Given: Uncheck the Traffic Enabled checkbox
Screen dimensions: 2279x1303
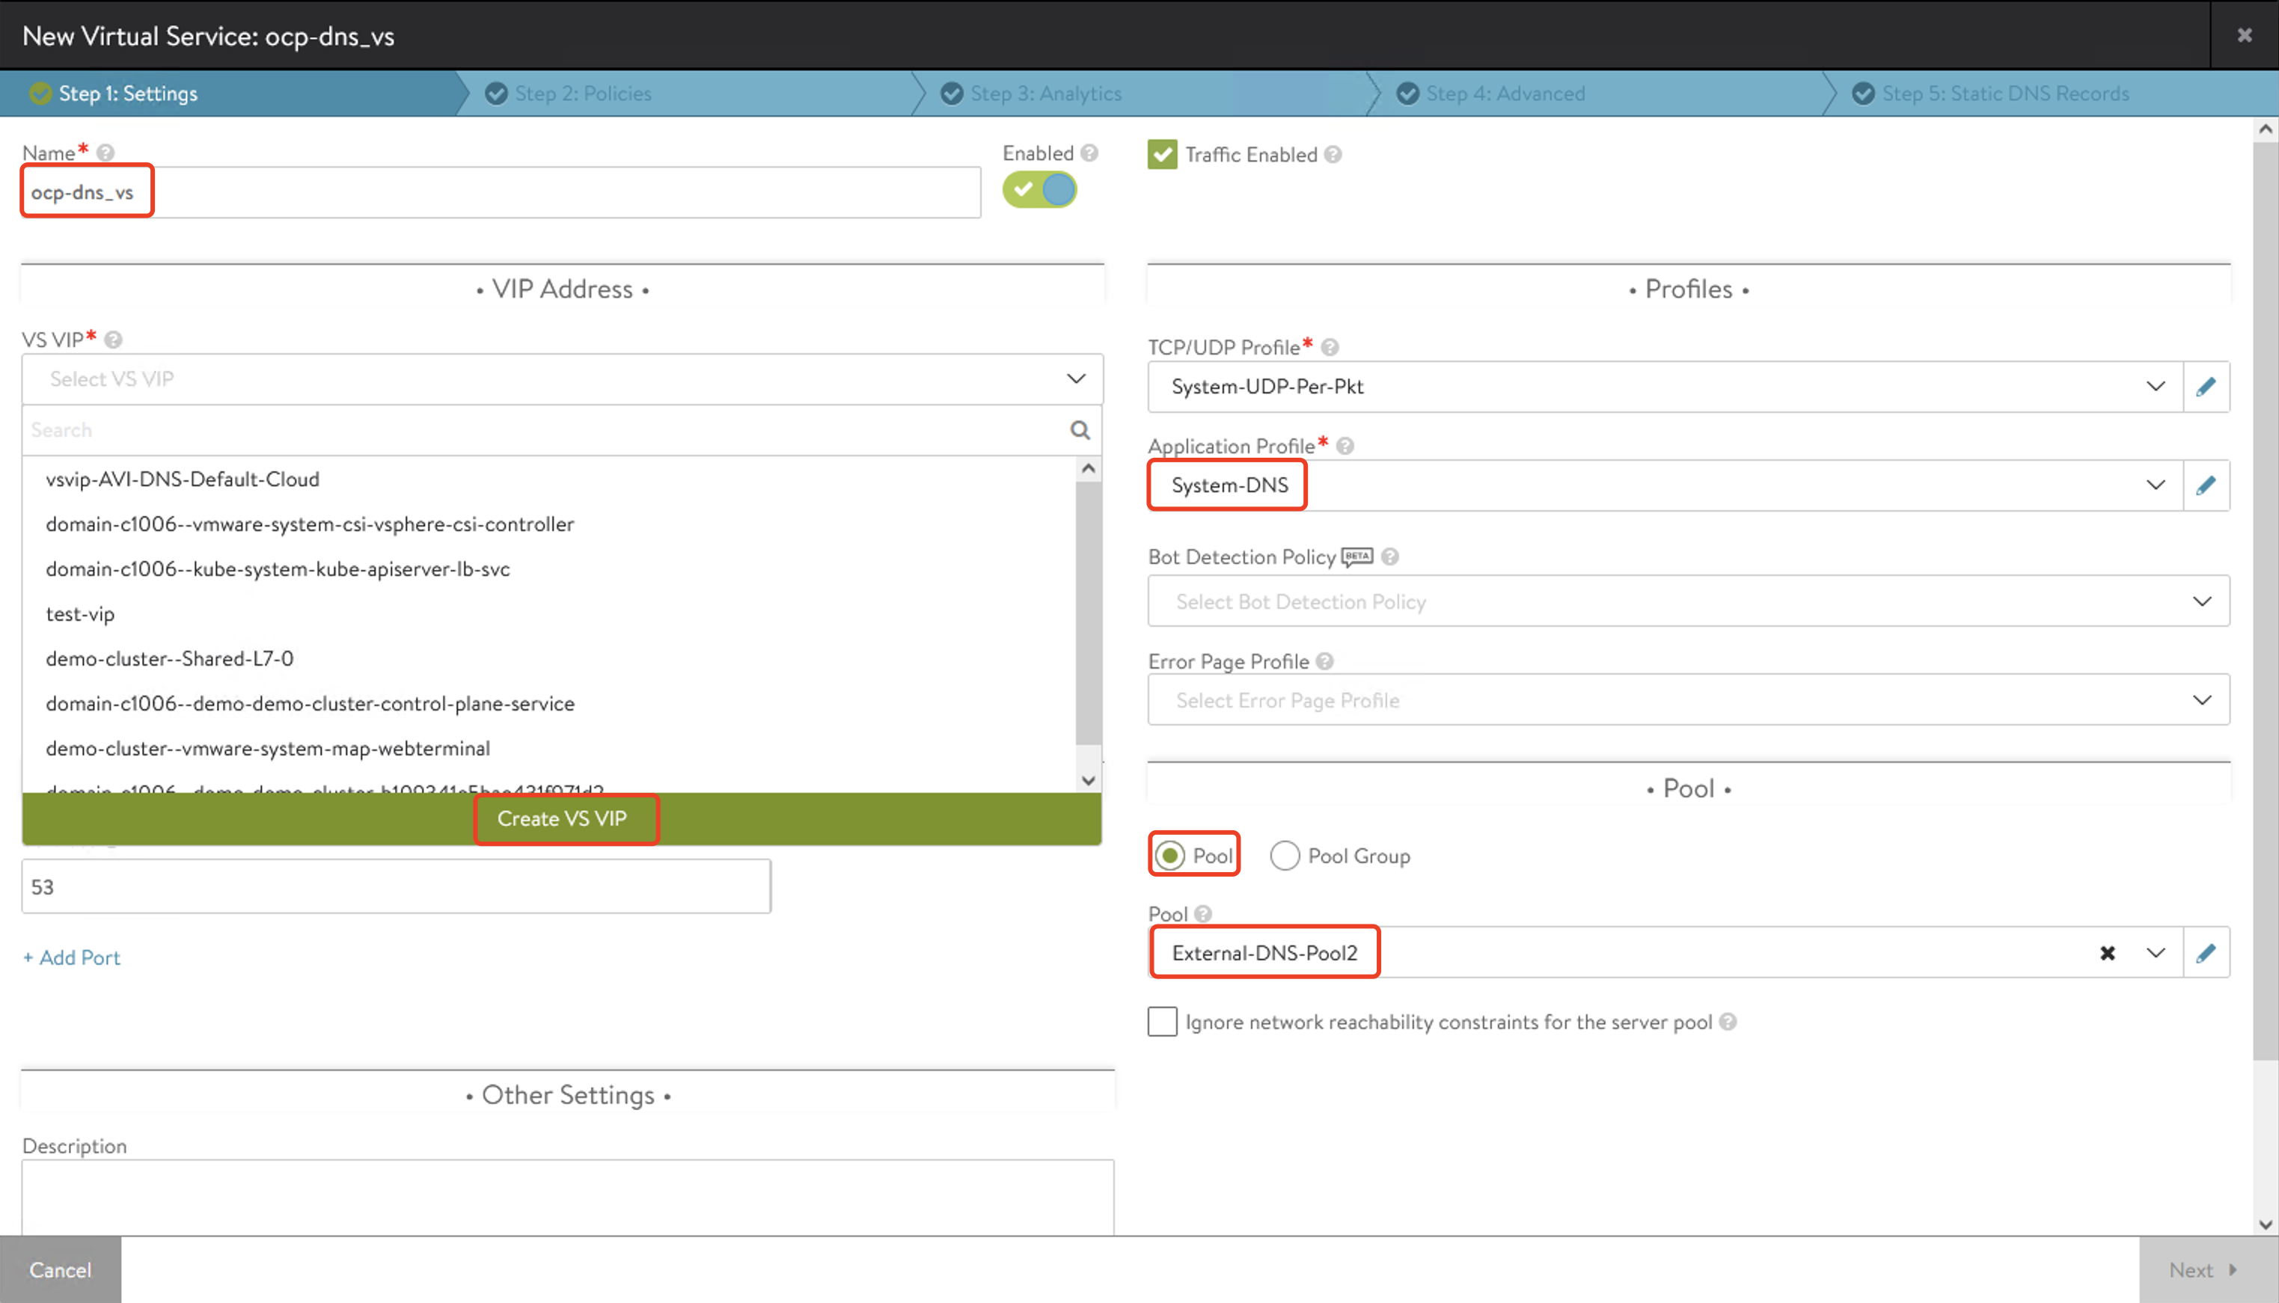Looking at the screenshot, I should click(x=1162, y=155).
